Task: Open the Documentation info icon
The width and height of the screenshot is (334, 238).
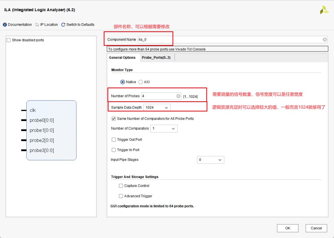Action: 5,25
